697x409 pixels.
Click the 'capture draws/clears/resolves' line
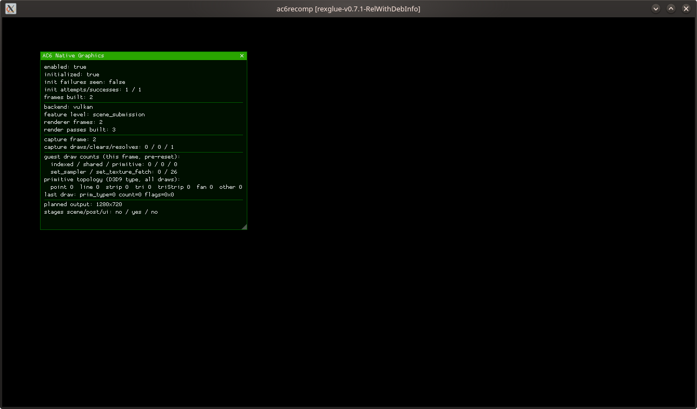coord(109,147)
